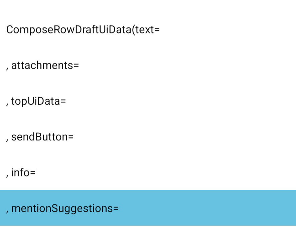Screen dimensions: 296x232
Task: Click the equals sign after text
Action: tap(157, 30)
